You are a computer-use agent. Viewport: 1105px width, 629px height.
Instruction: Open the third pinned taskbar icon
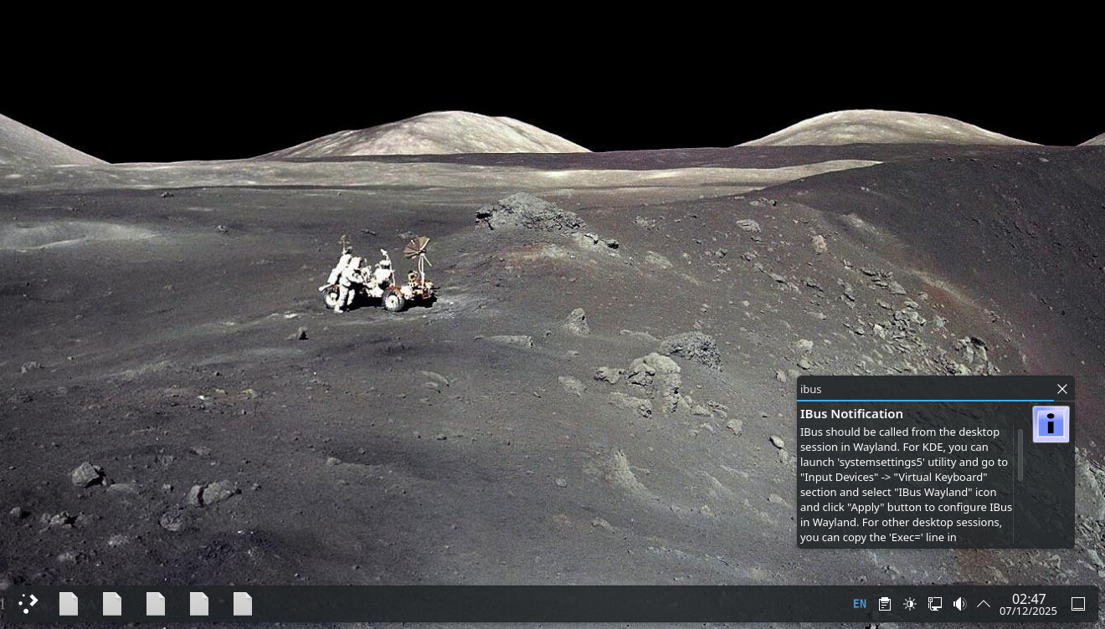click(x=156, y=603)
